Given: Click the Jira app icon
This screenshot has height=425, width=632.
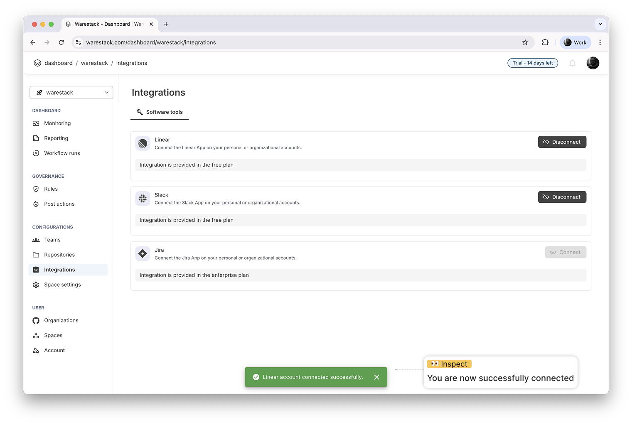Looking at the screenshot, I should (x=143, y=254).
